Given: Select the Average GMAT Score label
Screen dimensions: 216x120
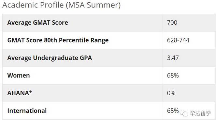Looking at the screenshot, I should click(x=37, y=22).
